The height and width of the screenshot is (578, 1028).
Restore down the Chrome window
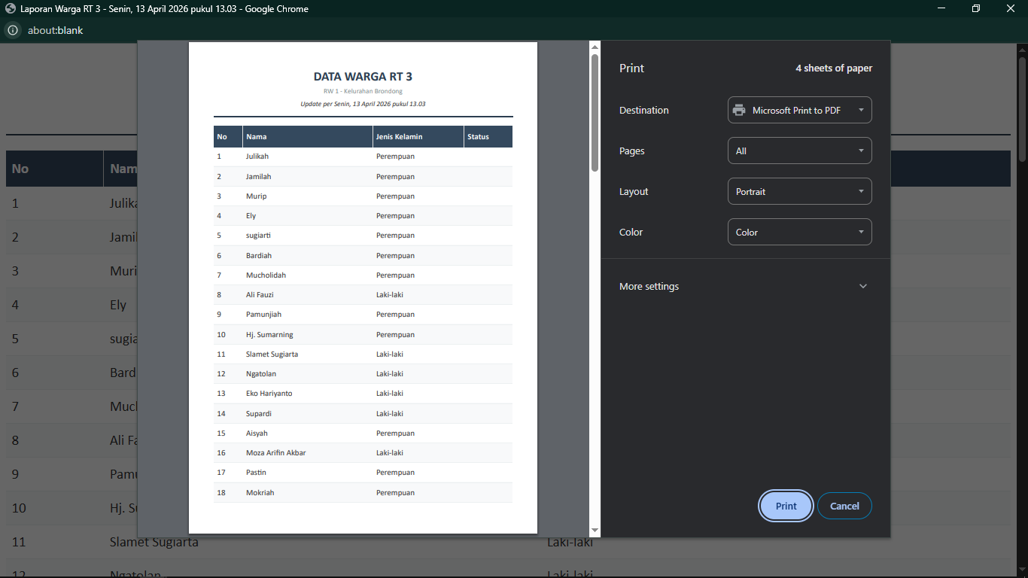point(975,9)
